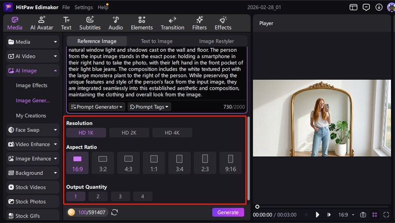The image size is (395, 223).
Task: Expand the Prompt Tags dropdown
Action: pos(149,107)
